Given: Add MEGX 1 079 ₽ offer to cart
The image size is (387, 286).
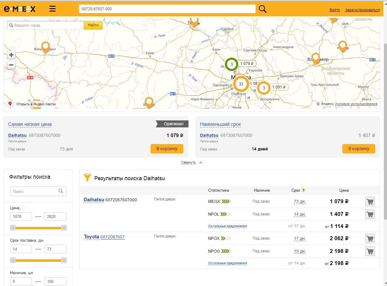Looking at the screenshot, I should (370, 201).
